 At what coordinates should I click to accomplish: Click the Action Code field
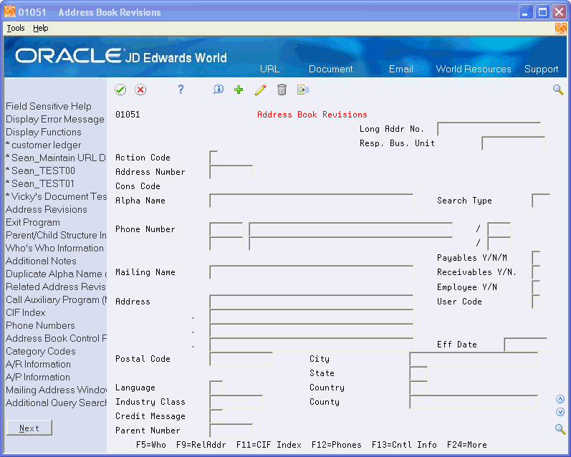coord(213,158)
